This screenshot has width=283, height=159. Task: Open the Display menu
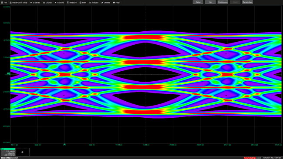click(47, 3)
